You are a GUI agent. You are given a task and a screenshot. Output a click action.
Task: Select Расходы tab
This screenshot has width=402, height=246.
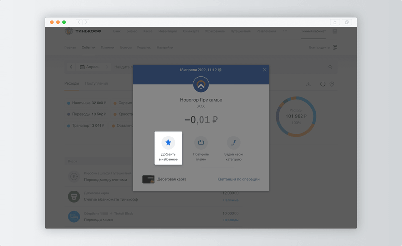coord(71,83)
